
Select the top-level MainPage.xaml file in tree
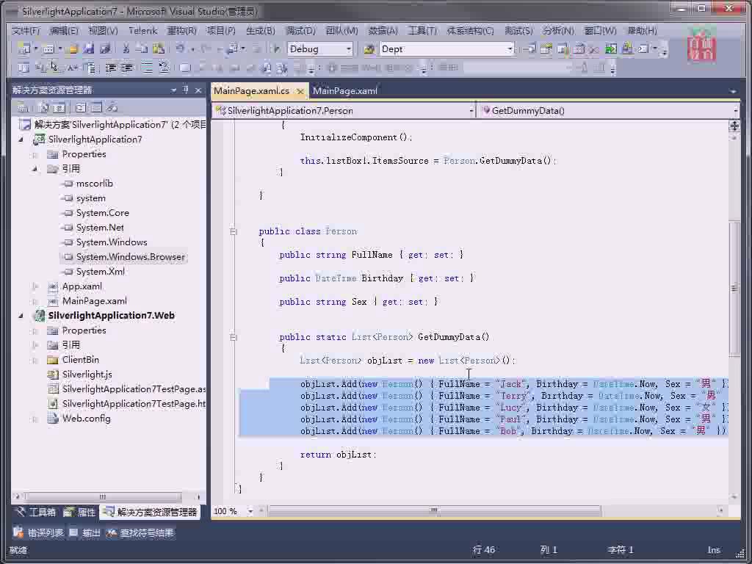point(95,301)
